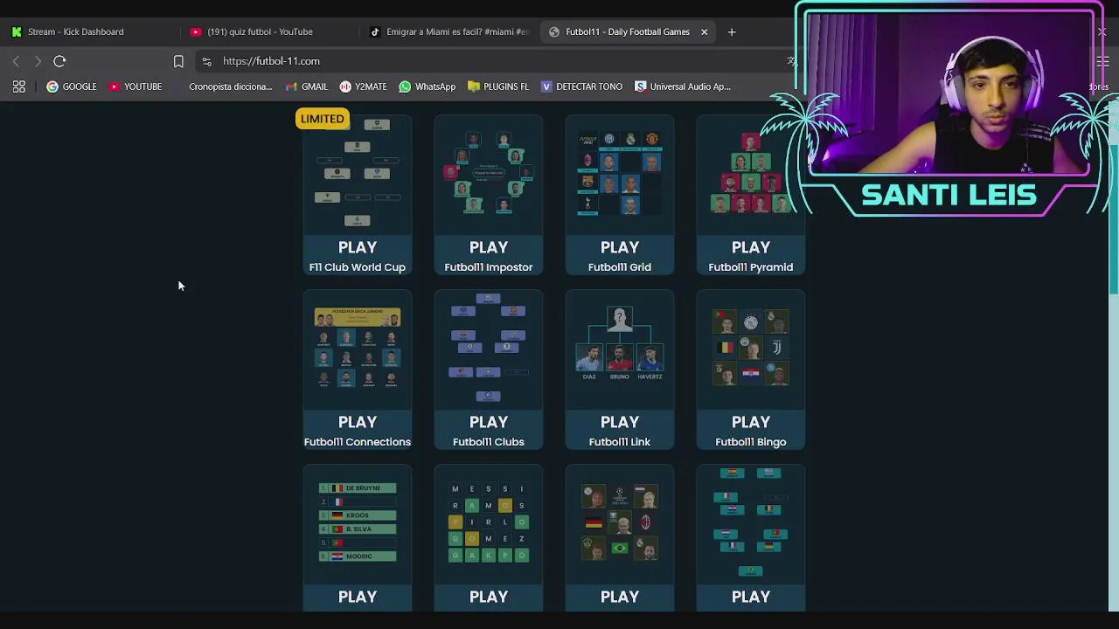Play Futbol11 Impostor game
This screenshot has height=629, width=1119.
[489, 247]
